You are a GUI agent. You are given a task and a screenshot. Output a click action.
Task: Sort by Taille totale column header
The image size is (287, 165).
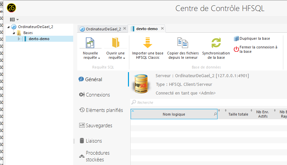238,114
